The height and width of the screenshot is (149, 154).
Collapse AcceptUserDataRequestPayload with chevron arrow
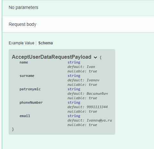(x=95, y=57)
